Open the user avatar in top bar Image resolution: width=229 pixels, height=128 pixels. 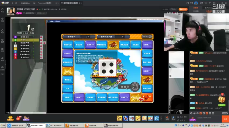click(196, 3)
